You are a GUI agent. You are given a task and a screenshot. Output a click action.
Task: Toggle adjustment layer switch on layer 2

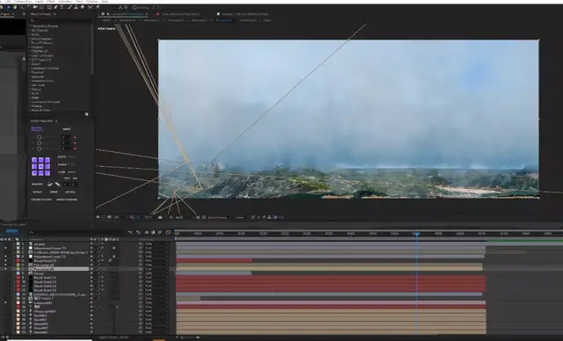[x=113, y=248]
